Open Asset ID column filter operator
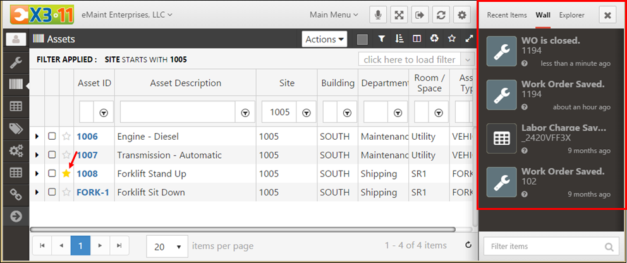This screenshot has height=263, width=627. [104, 113]
